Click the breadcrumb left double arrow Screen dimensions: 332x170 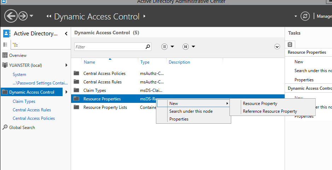[x=49, y=16]
